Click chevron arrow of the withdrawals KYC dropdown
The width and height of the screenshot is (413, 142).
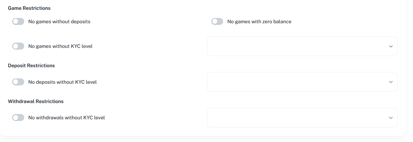390,118
